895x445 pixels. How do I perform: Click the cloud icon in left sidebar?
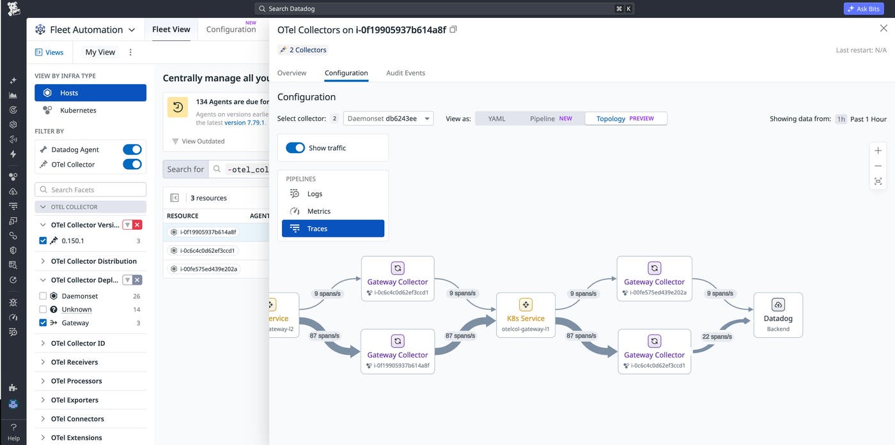coord(13,192)
